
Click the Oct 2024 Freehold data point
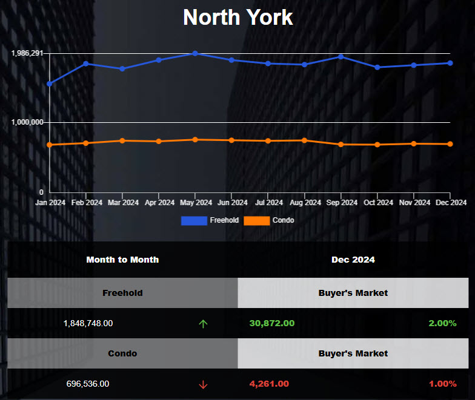click(x=377, y=67)
